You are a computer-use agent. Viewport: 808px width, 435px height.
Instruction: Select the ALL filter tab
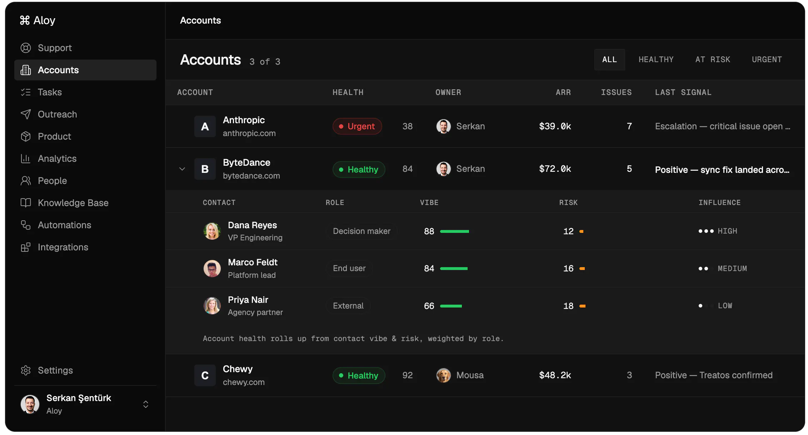pyautogui.click(x=610, y=60)
